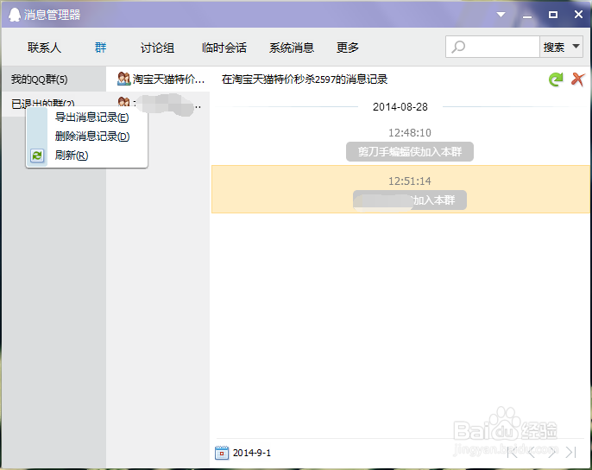This screenshot has width=592, height=470.
Task: Click the magnifier icon in the search box
Action: click(x=458, y=47)
